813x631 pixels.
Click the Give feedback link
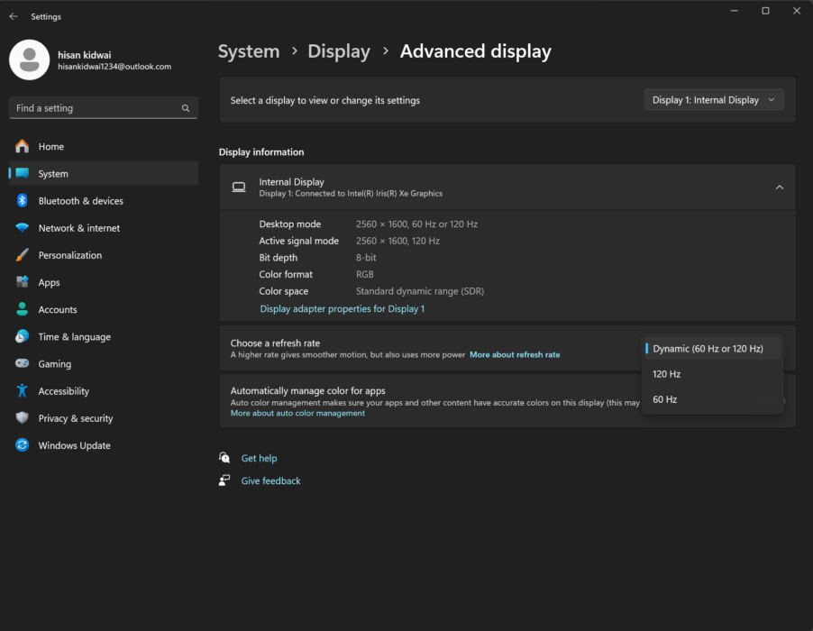tap(270, 480)
